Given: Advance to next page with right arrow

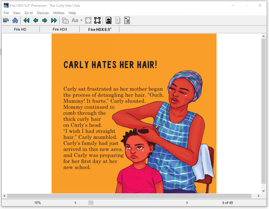Looking at the screenshot, I should tap(45, 20).
